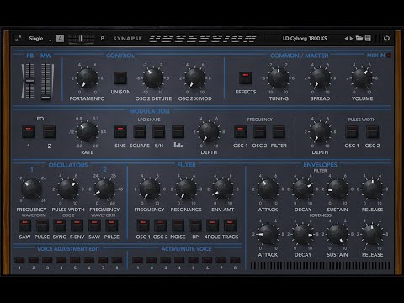
Task: Click the filter RESONANCE knob
Action: 186,189
